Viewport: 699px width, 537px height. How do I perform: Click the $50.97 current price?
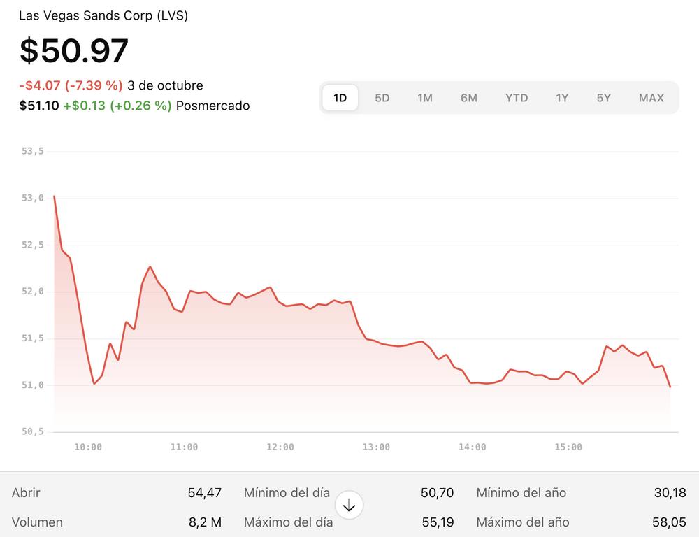point(74,51)
